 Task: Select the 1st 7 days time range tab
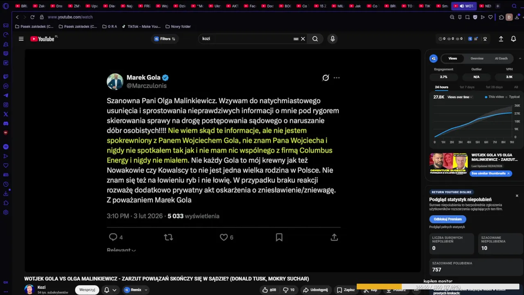[467, 87]
